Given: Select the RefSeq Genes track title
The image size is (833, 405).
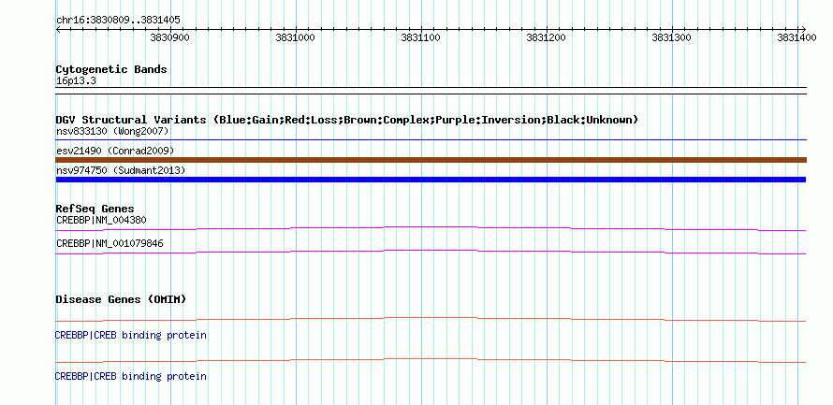Looking at the screenshot, I should [x=95, y=209].
